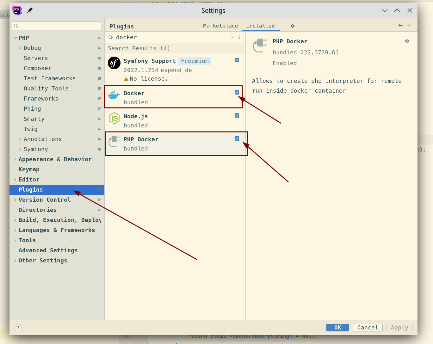The width and height of the screenshot is (433, 344).
Task: Click the PHP Docker plug icon
Action: point(114,141)
